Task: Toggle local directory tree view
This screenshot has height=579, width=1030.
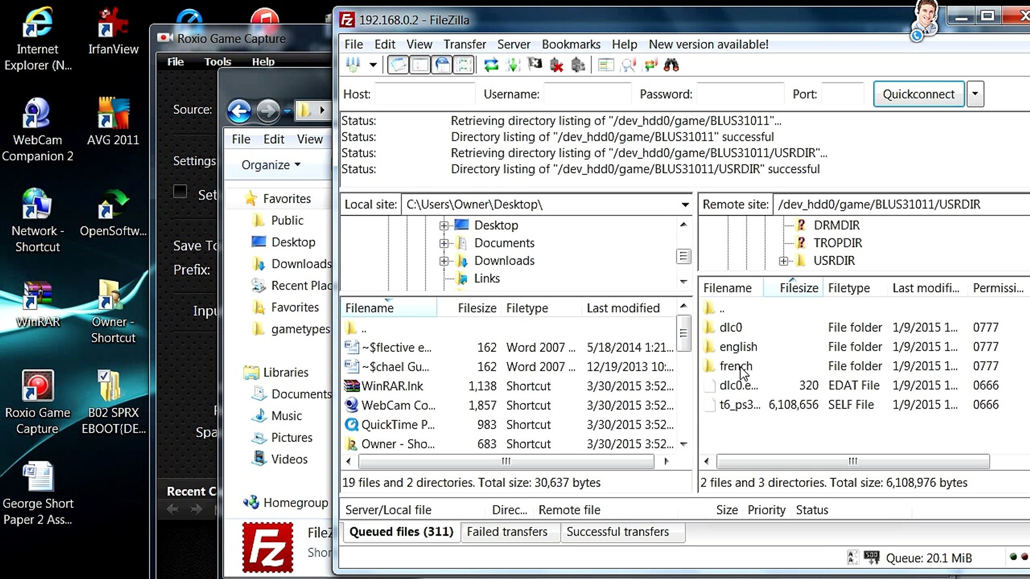Action: [420, 65]
